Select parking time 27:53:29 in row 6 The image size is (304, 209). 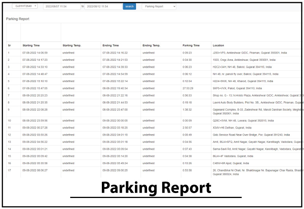(188, 88)
